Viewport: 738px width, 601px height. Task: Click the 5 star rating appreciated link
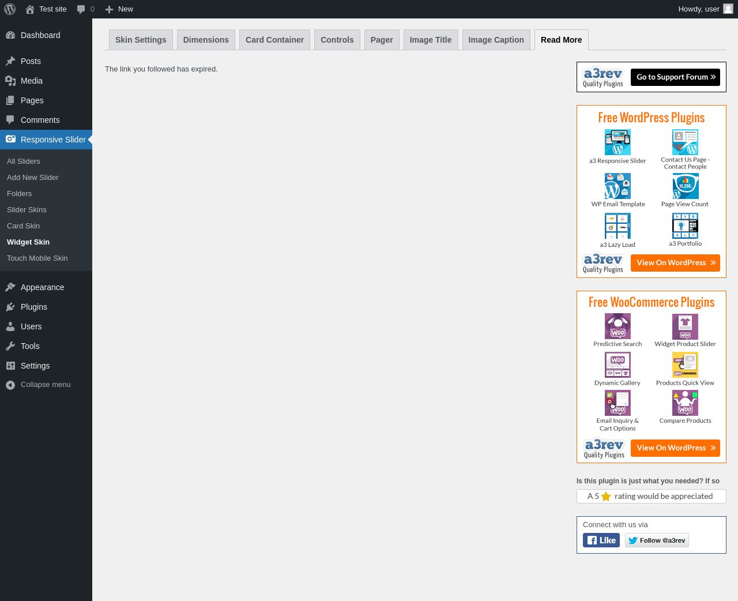pos(652,497)
